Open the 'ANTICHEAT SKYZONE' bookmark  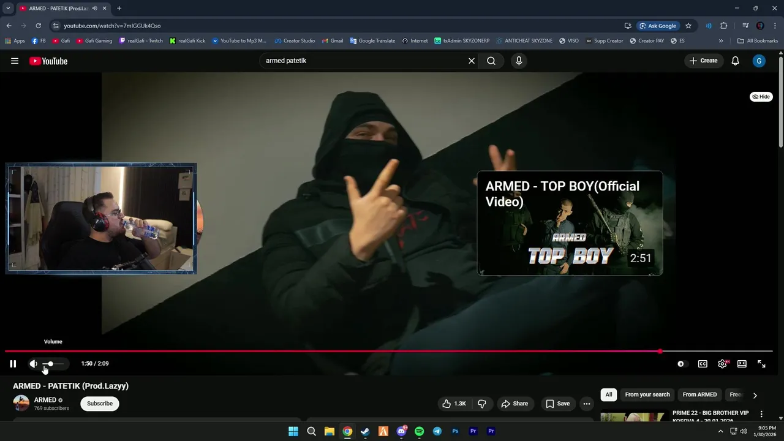(524, 41)
